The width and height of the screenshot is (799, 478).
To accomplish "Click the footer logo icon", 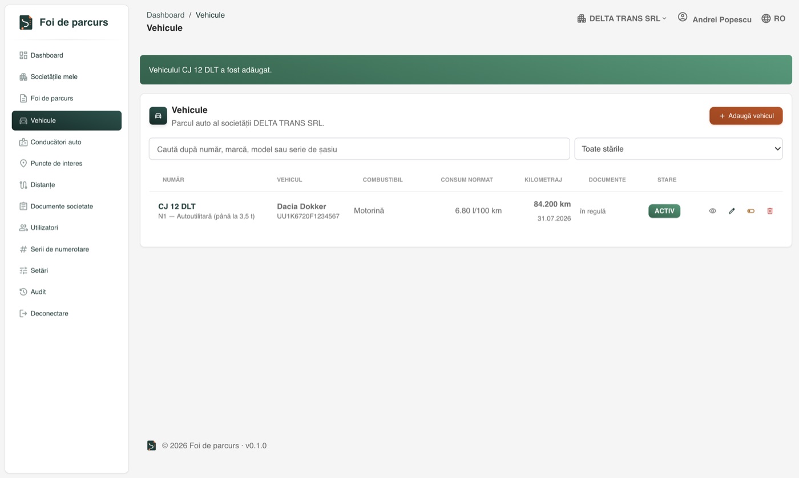I will pos(151,445).
